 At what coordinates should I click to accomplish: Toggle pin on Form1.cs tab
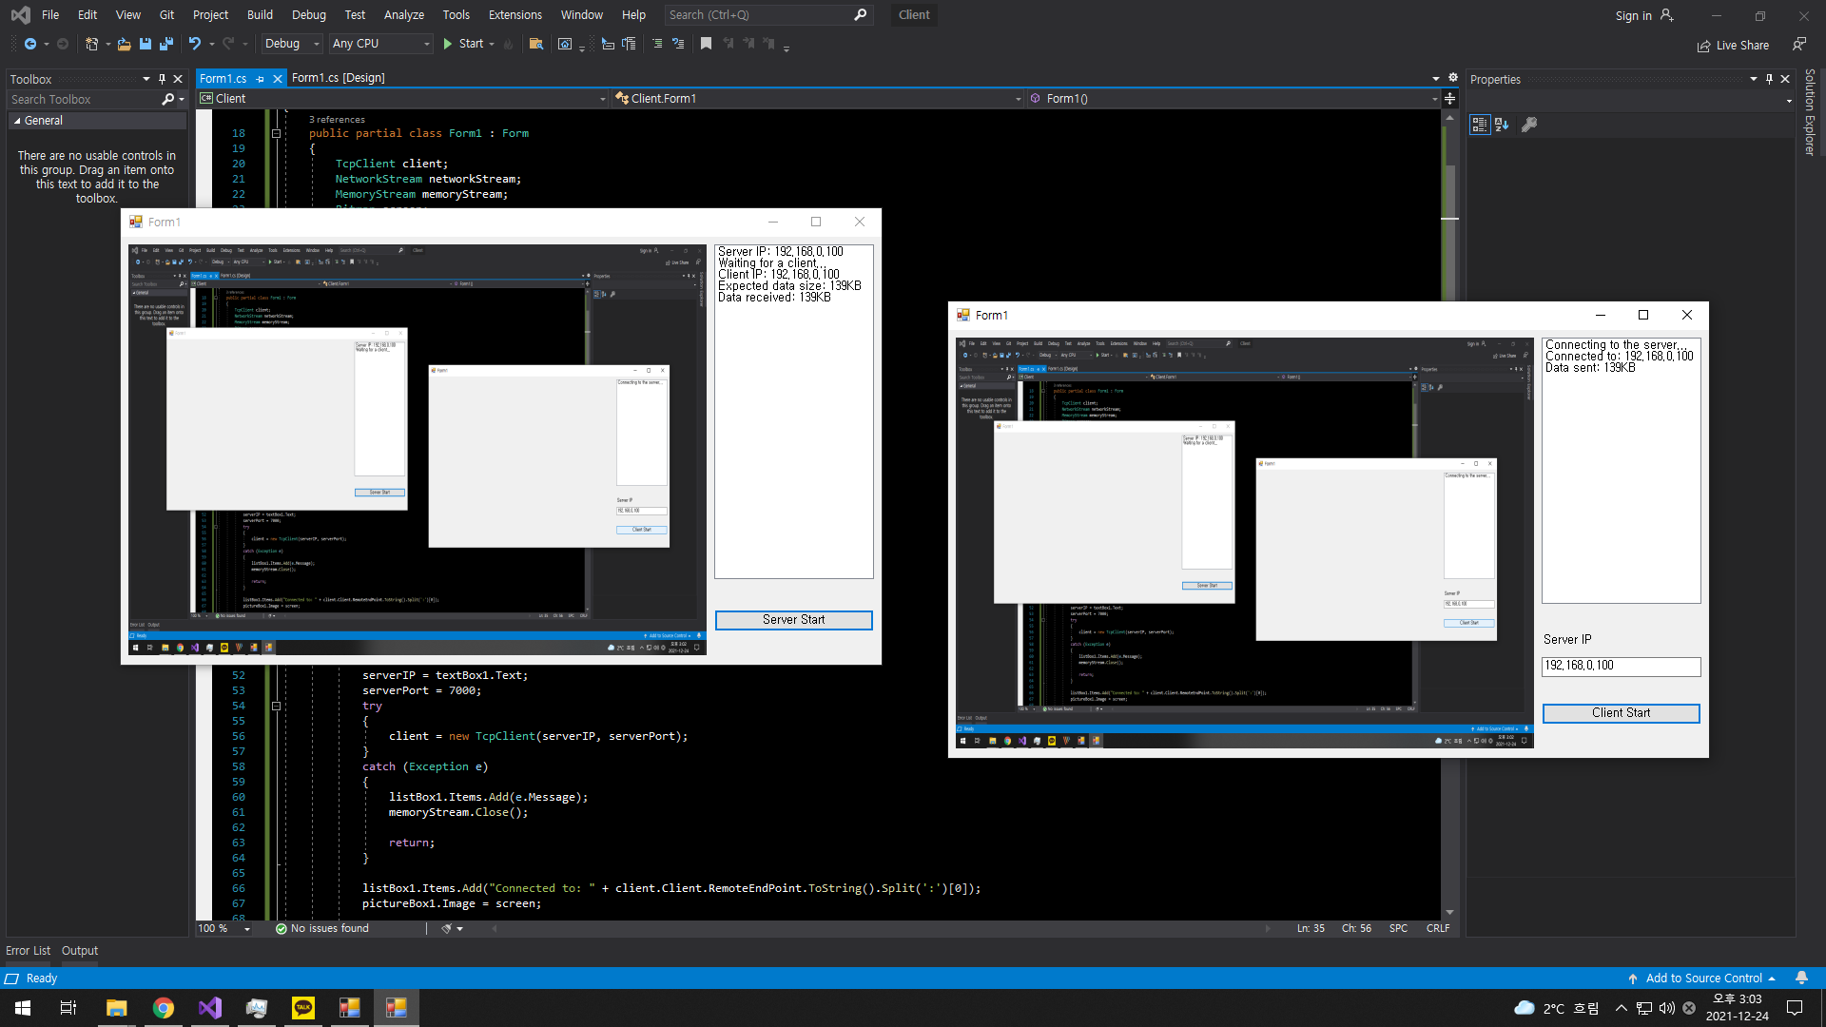tap(260, 79)
